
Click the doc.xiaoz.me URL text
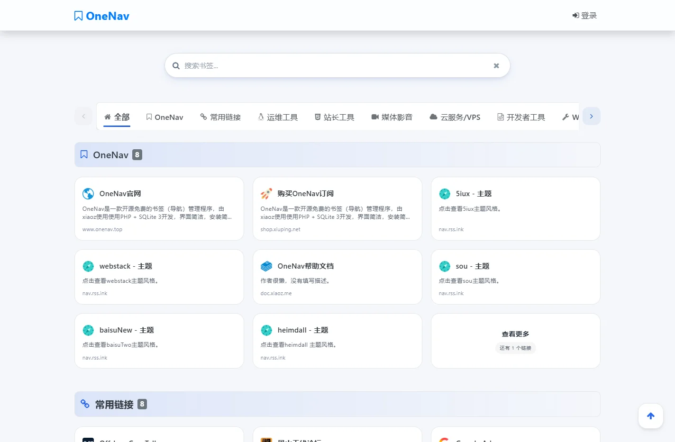[276, 293]
